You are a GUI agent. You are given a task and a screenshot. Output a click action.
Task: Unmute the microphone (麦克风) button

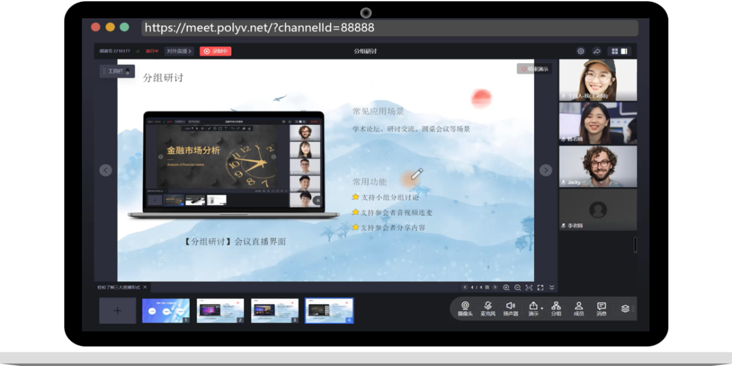pyautogui.click(x=487, y=308)
